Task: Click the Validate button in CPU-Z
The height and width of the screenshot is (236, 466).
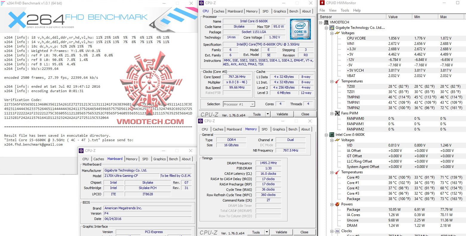Action: [282, 114]
